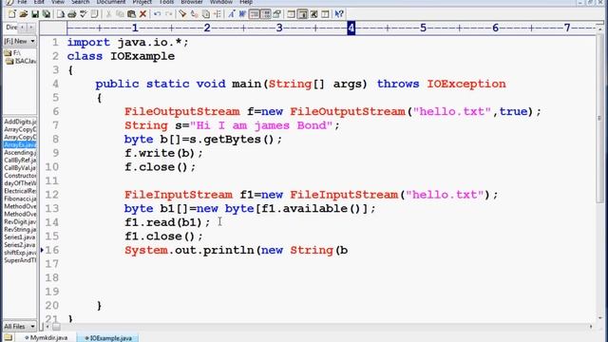Switch to the Mymkdir.java document tab

[47, 338]
